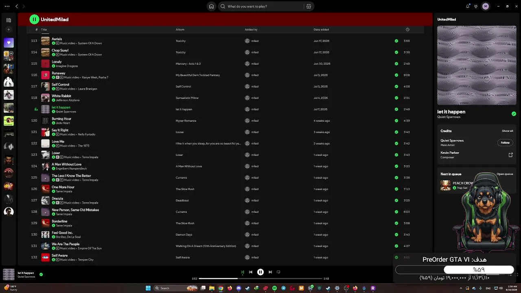Skip to the previous track
The height and width of the screenshot is (293, 521).
(x=251, y=272)
